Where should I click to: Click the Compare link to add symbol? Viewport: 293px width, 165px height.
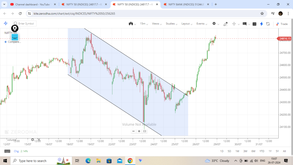[13, 42]
